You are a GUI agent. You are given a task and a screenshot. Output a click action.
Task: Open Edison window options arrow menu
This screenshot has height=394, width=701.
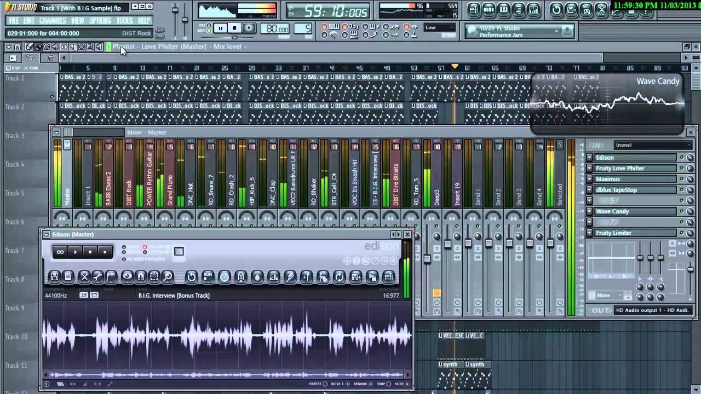tap(46, 234)
